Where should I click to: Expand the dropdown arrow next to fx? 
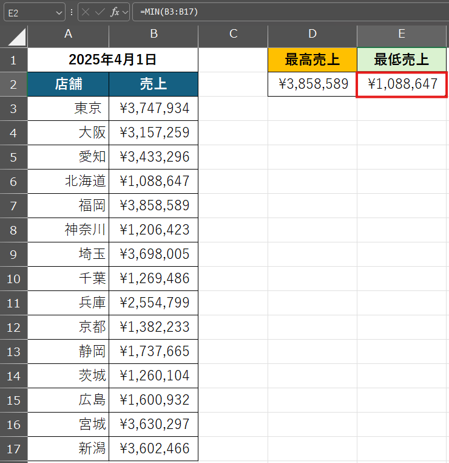[126, 12]
